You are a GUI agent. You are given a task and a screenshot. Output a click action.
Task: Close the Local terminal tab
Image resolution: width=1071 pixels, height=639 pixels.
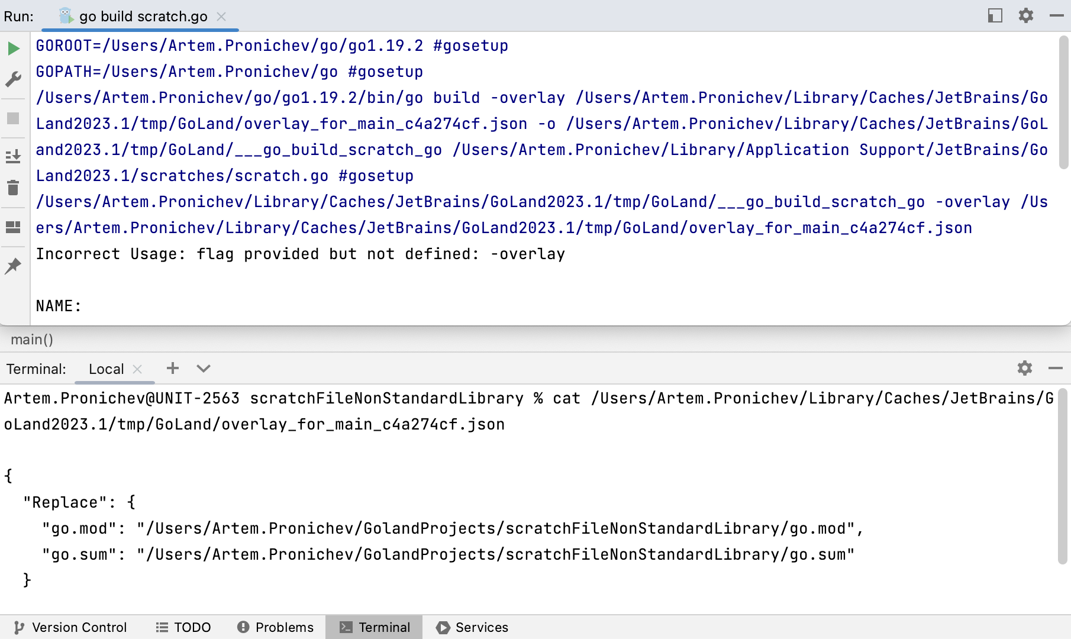point(137,369)
